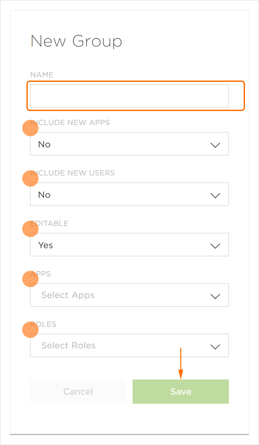Cancel the new group form
The width and height of the screenshot is (259, 445).
[x=78, y=392]
